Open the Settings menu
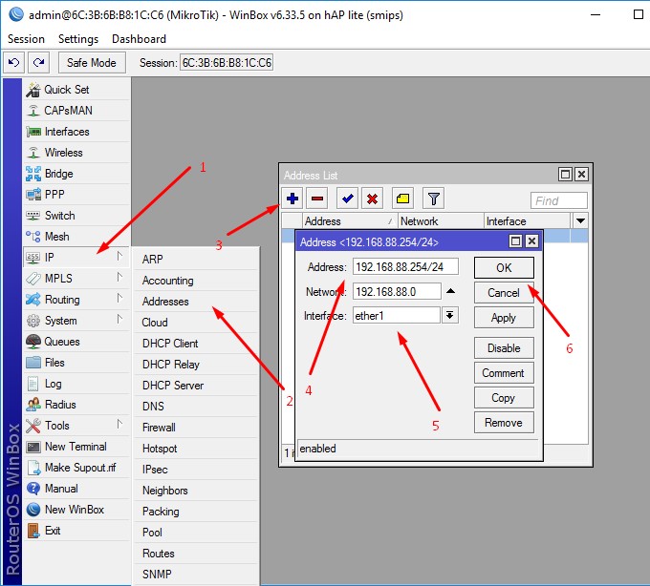 78,39
